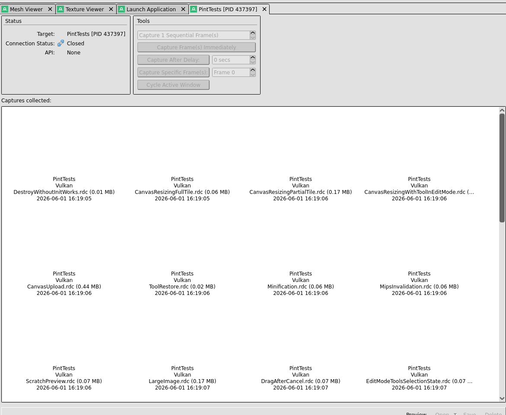Screen dimensions: 506x415
Task: Click the Capture After Delay button
Action: click(x=173, y=60)
